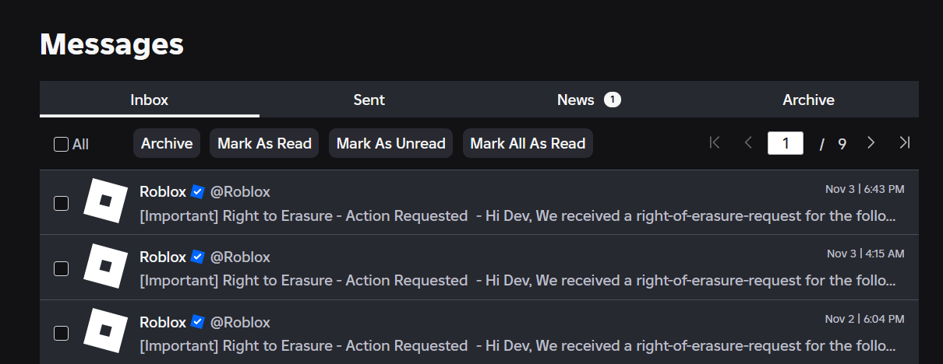Open the Archive tab
This screenshot has width=943, height=364.
tap(808, 100)
